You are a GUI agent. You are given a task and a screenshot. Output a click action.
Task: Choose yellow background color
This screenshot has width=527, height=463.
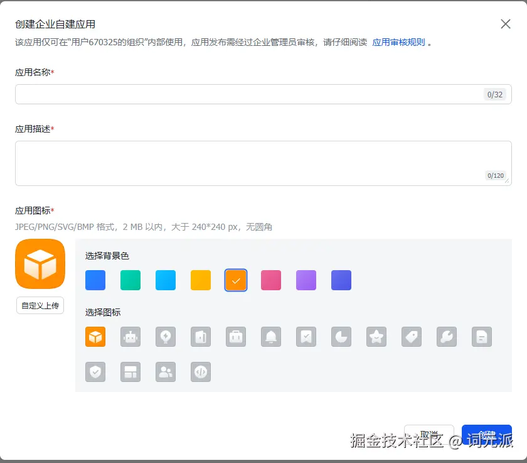[x=201, y=280]
